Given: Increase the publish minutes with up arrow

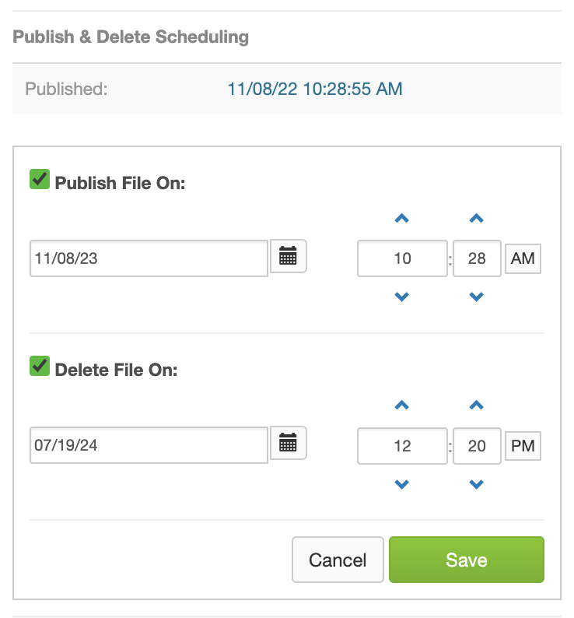Looking at the screenshot, I should [476, 219].
